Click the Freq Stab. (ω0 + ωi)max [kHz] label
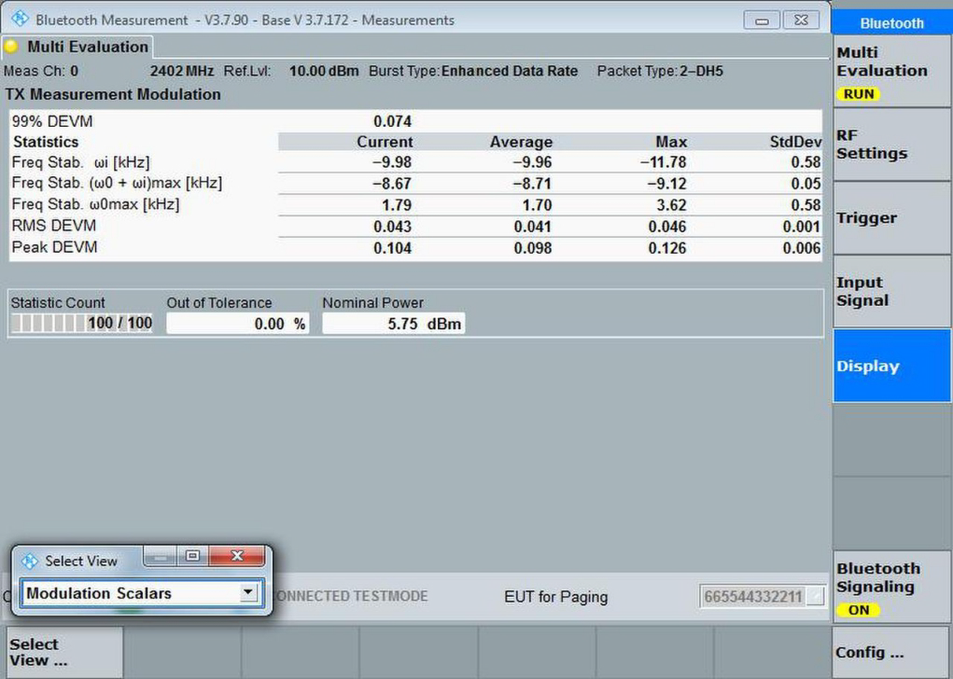 coord(117,183)
